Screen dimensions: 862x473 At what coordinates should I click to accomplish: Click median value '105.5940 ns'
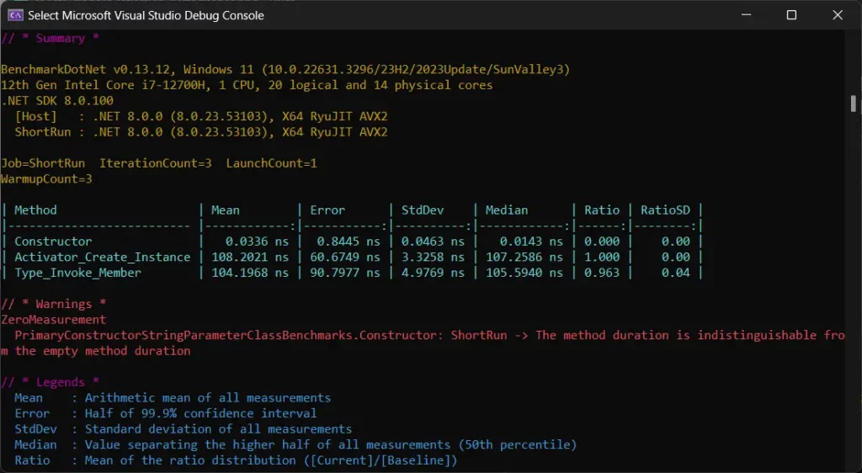coord(524,273)
